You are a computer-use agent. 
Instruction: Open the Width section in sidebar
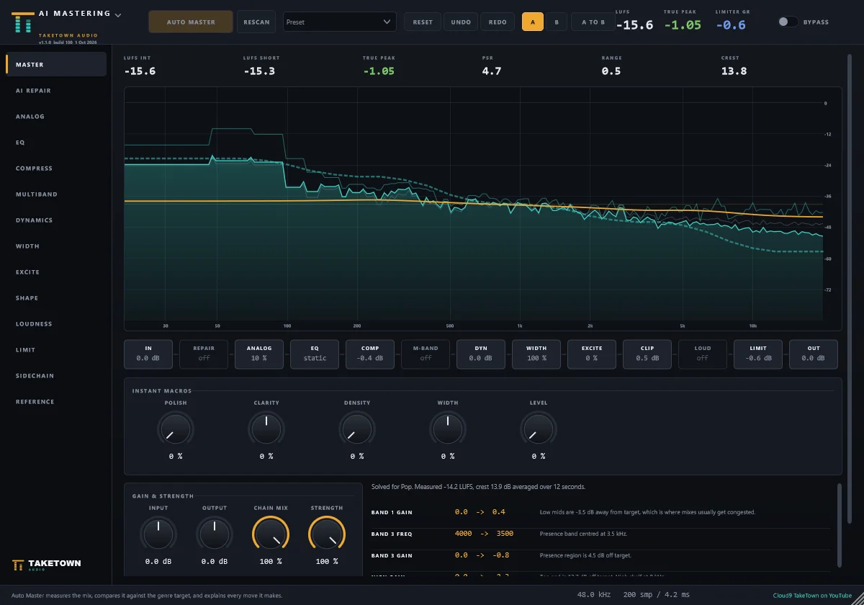coord(56,246)
